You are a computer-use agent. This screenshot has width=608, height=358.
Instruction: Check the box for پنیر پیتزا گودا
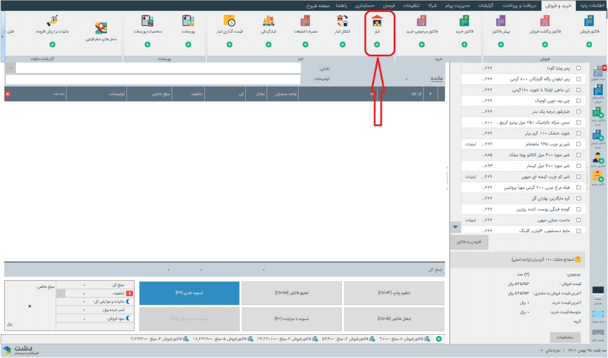[579, 68]
